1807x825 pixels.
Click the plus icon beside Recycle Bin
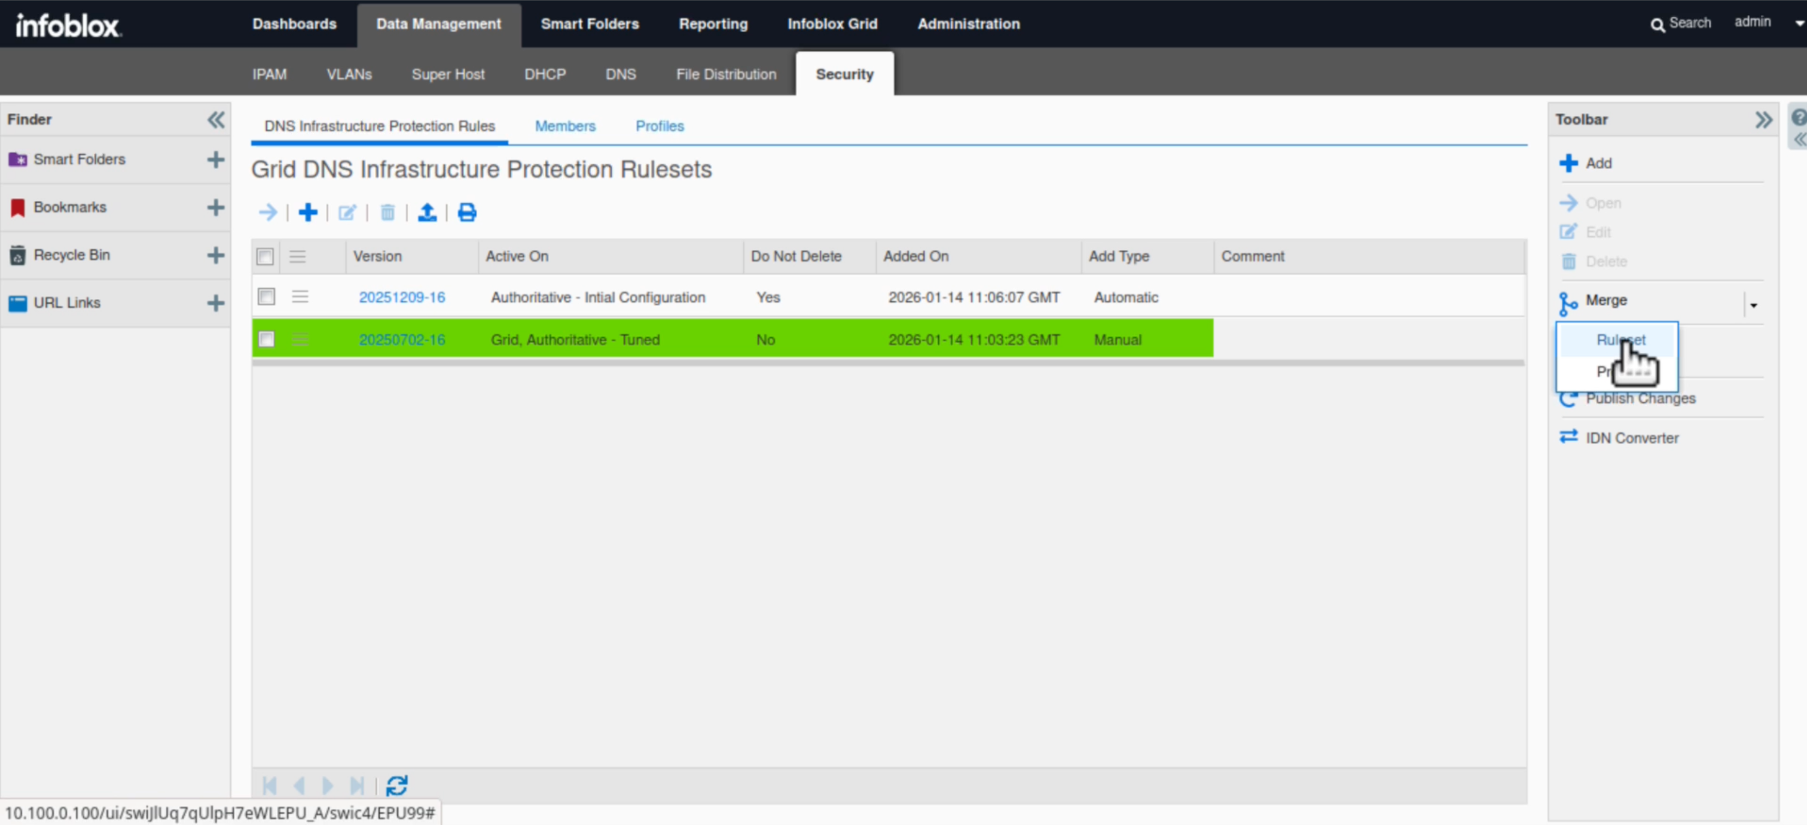[216, 255]
